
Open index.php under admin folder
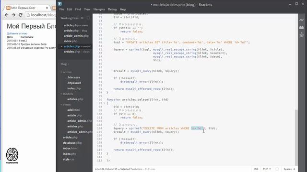click(74, 88)
